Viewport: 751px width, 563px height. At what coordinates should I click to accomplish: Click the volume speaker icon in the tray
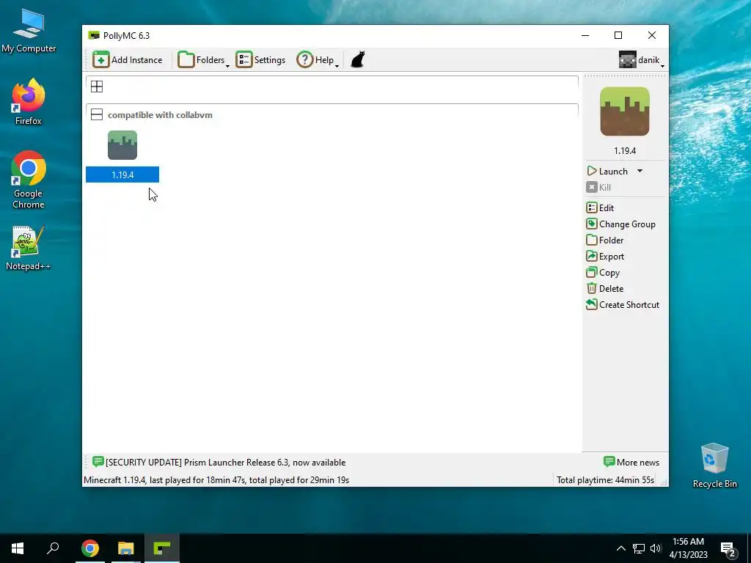pos(656,548)
